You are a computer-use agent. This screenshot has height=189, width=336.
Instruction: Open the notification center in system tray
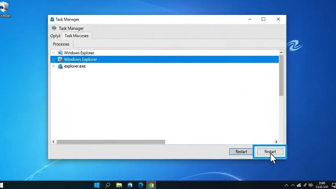click(334, 185)
